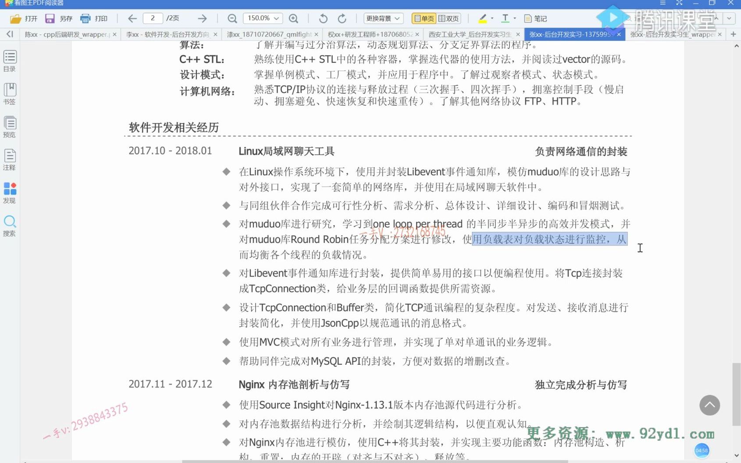Go to the previous page arrow
Screen dimensions: 741x463
click(132, 18)
